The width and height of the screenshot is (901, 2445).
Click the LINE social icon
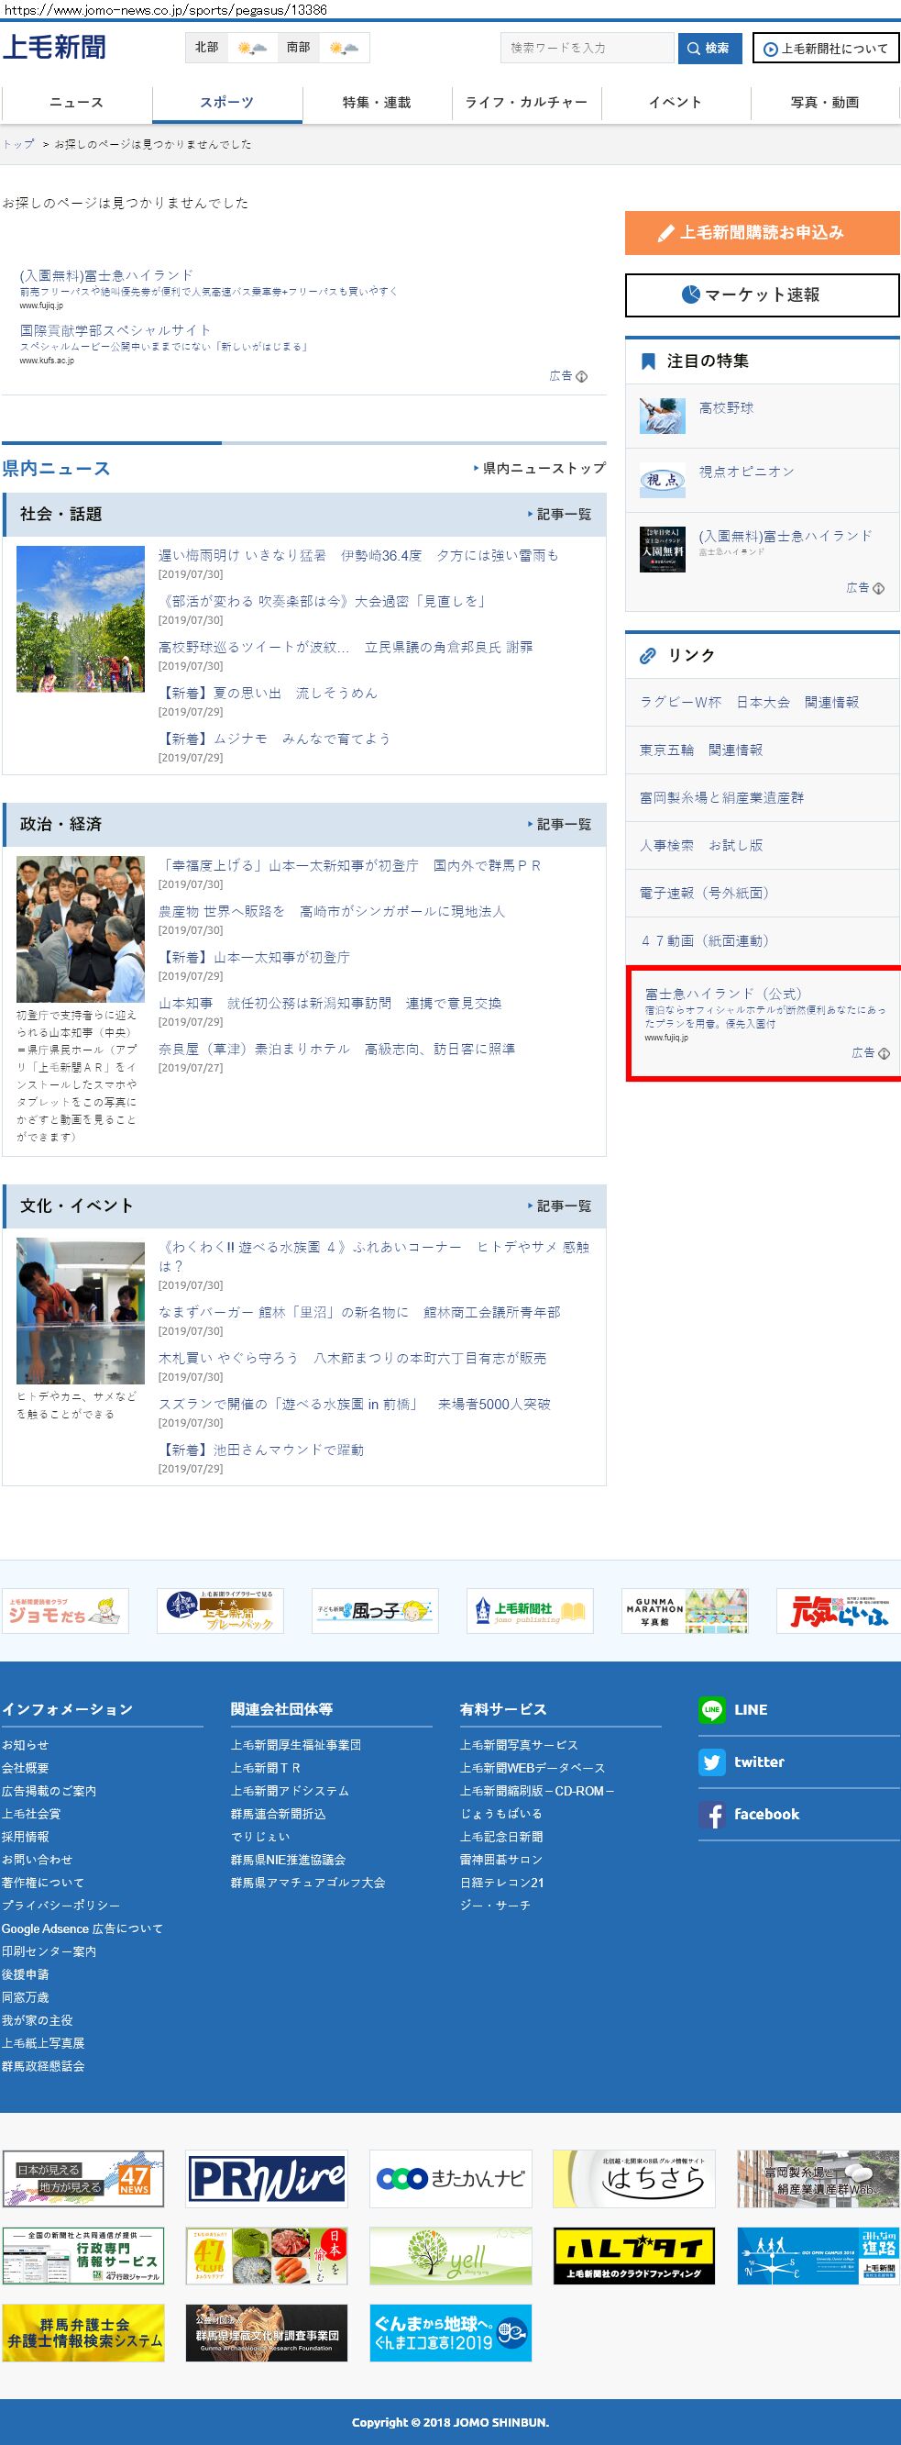click(711, 1709)
